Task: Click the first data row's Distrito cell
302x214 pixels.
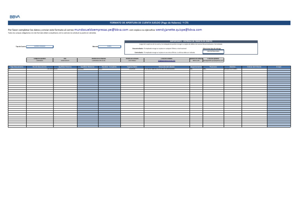Action: [x=233, y=69]
